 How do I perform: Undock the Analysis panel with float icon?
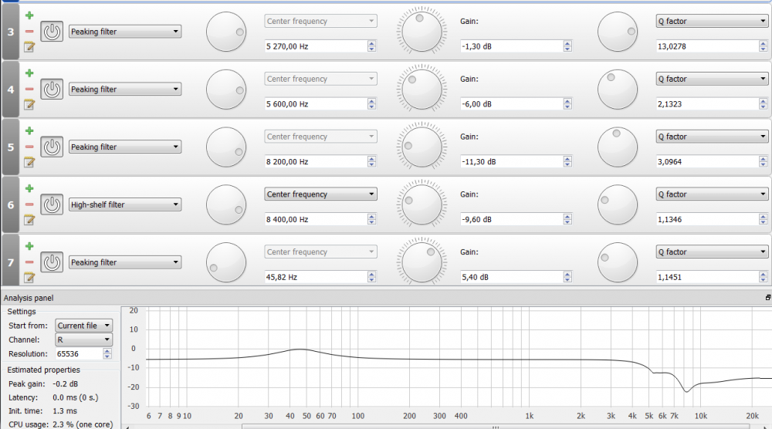[767, 298]
